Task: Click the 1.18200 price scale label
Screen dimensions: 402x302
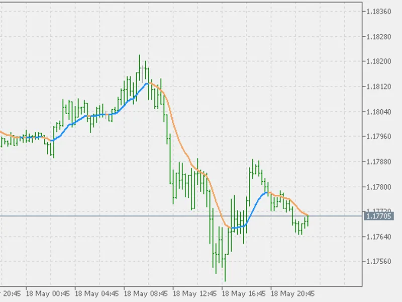Action: [379, 61]
